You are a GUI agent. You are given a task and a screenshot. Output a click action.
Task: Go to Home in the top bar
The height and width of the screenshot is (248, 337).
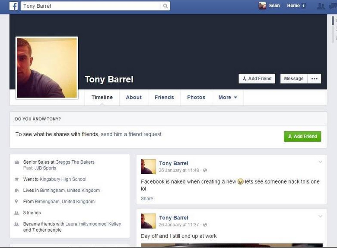[x=293, y=6]
